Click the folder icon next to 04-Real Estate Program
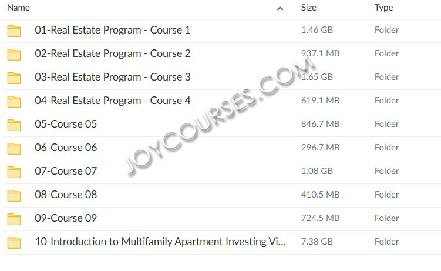441x271 pixels. coord(14,102)
